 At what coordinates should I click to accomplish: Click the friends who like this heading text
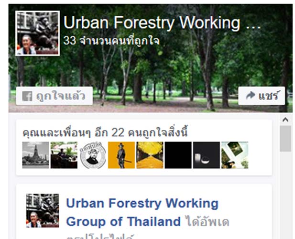tap(105, 132)
